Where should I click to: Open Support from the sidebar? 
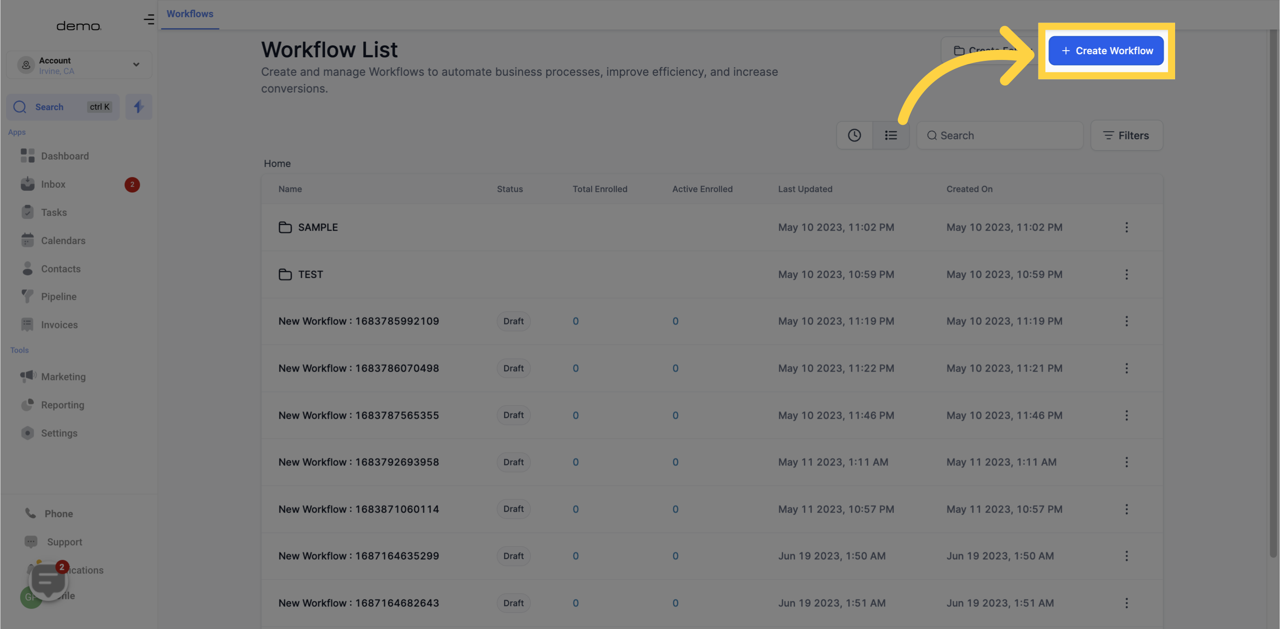pos(64,542)
